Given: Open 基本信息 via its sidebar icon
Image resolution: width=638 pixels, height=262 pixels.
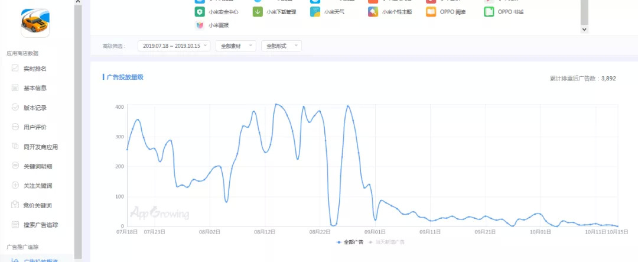Looking at the screenshot, I should (15, 88).
